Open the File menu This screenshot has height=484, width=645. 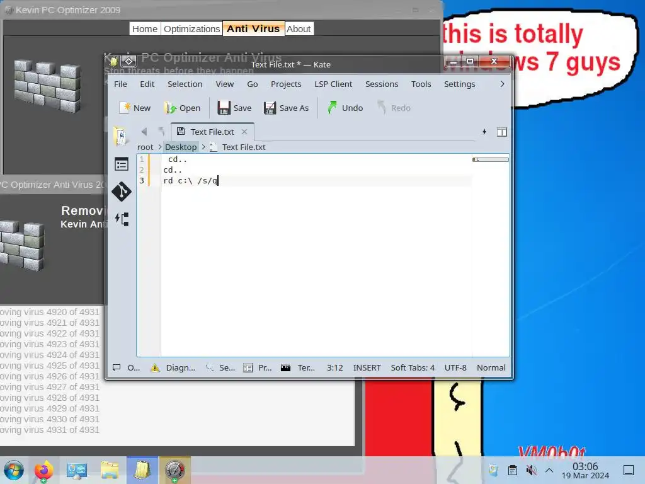120,84
